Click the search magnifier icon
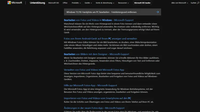The image size is (200, 112). 198,3
